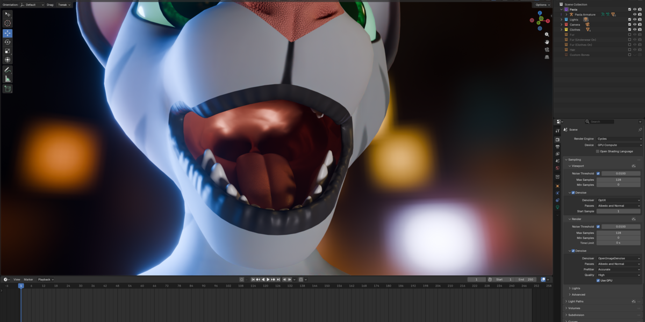Click the Options button in the viewport header

(542, 5)
